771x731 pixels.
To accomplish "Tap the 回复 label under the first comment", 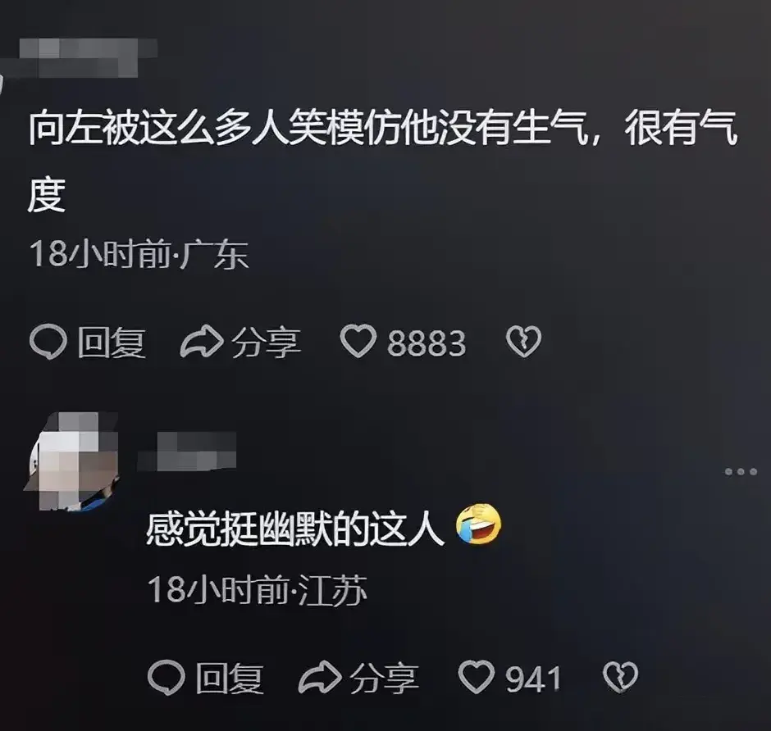I will tap(111, 343).
